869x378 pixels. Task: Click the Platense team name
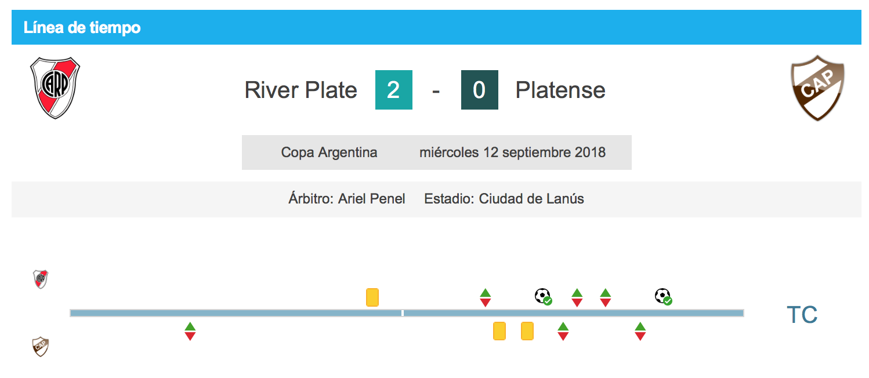click(x=560, y=90)
